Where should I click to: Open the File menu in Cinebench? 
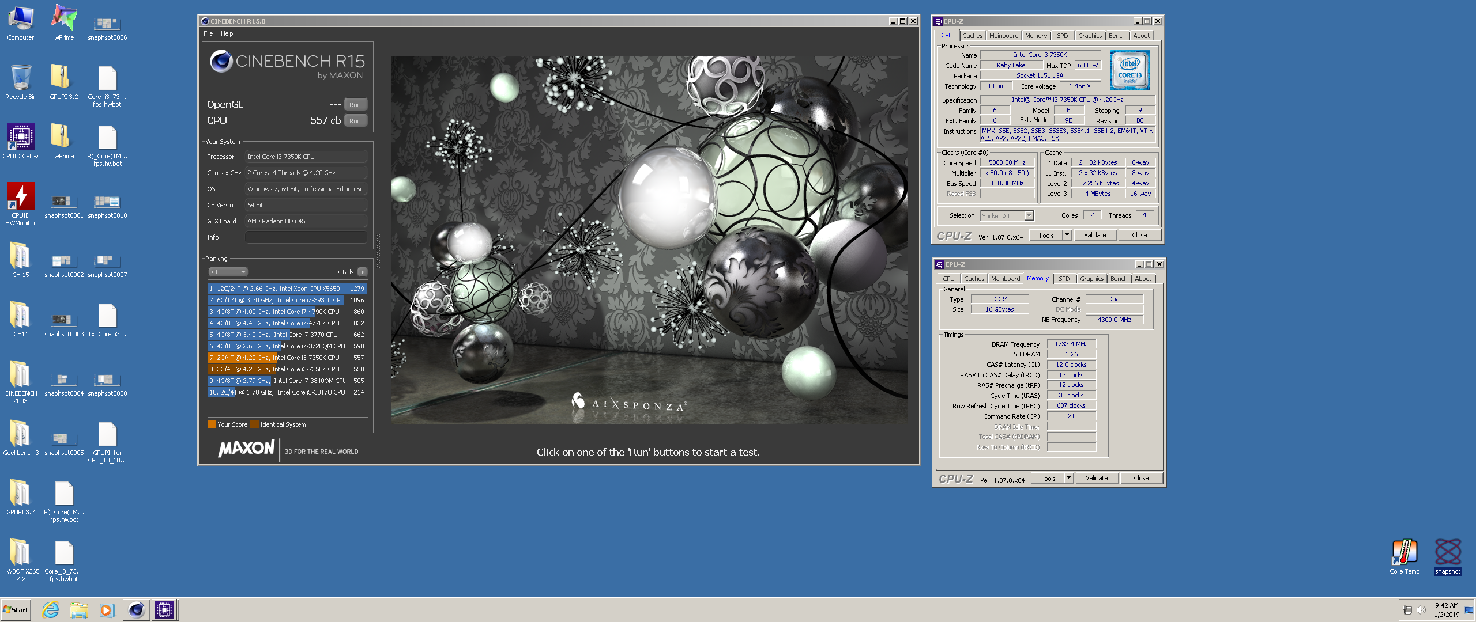tap(208, 33)
